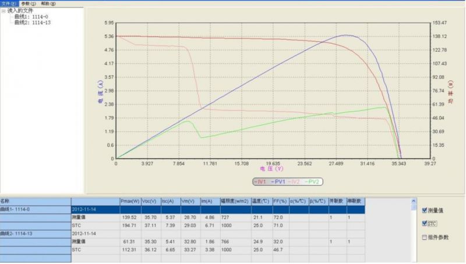Open the 帮助 menu
This screenshot has height=264, width=466.
coord(48,3)
